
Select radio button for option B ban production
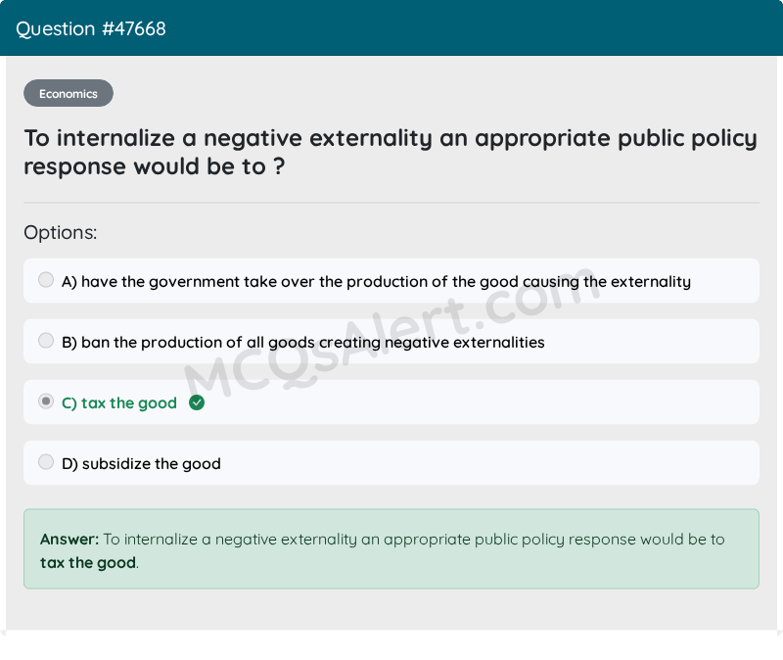(x=46, y=341)
